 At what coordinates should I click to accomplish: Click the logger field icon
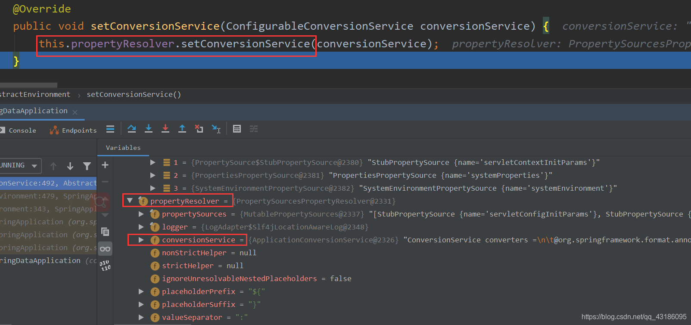(155, 227)
